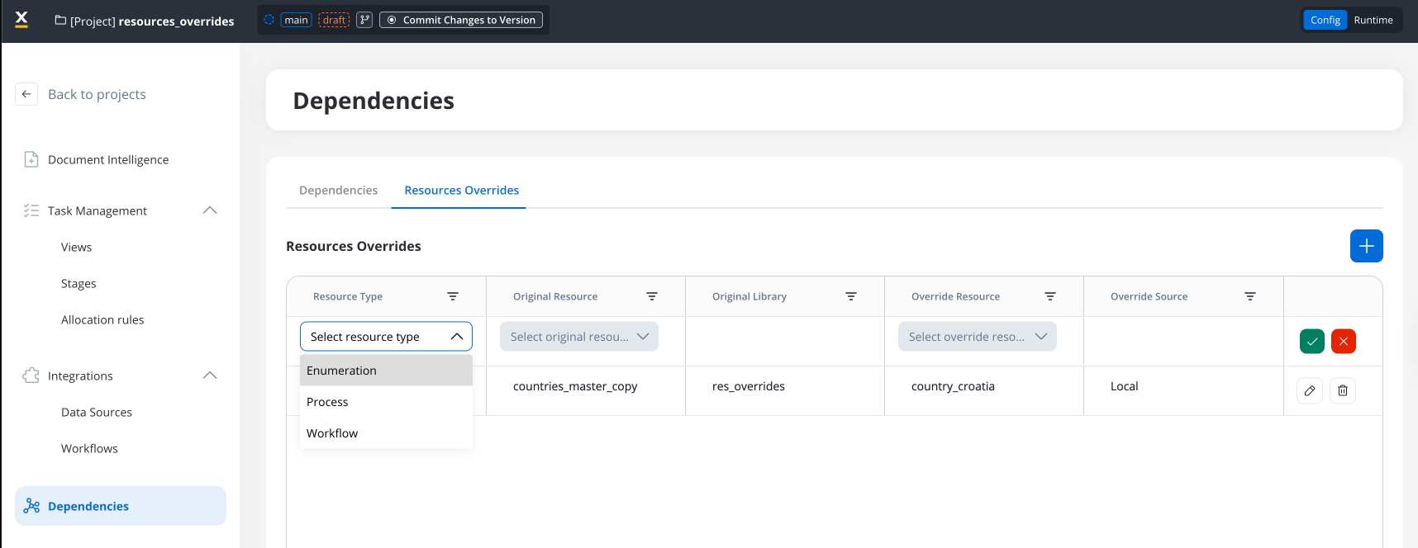
Task: Click the blue plus add override button
Action: [1366, 246]
